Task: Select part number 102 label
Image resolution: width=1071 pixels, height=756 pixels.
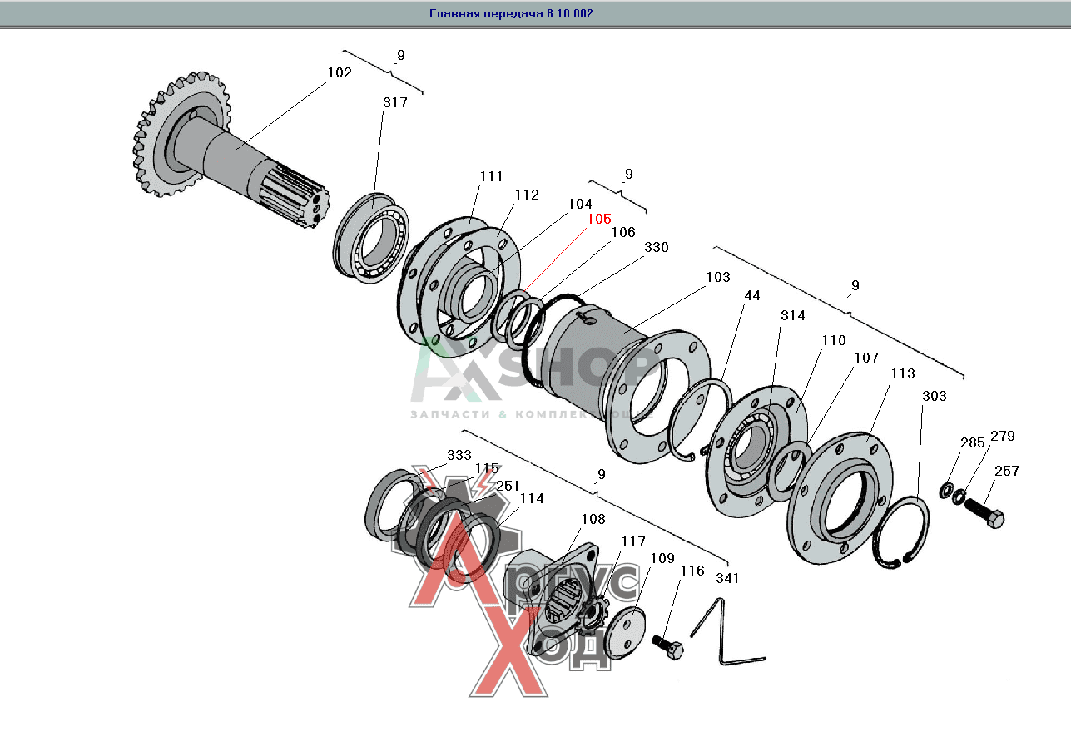Action: [339, 72]
